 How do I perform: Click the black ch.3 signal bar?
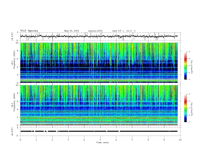click(x=99, y=131)
